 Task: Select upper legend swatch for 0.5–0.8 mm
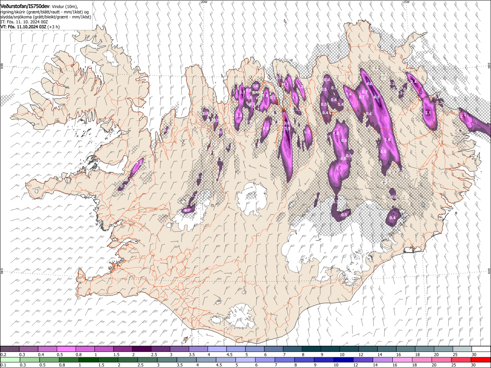tap(66, 349)
